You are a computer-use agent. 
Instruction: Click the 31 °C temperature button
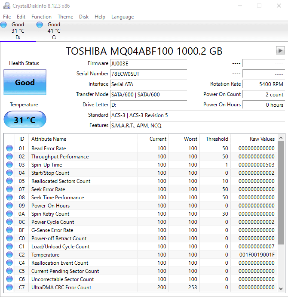click(x=25, y=120)
